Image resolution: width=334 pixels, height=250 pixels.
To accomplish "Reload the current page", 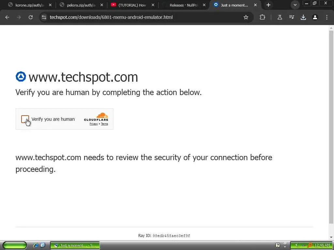I will point(31,18).
